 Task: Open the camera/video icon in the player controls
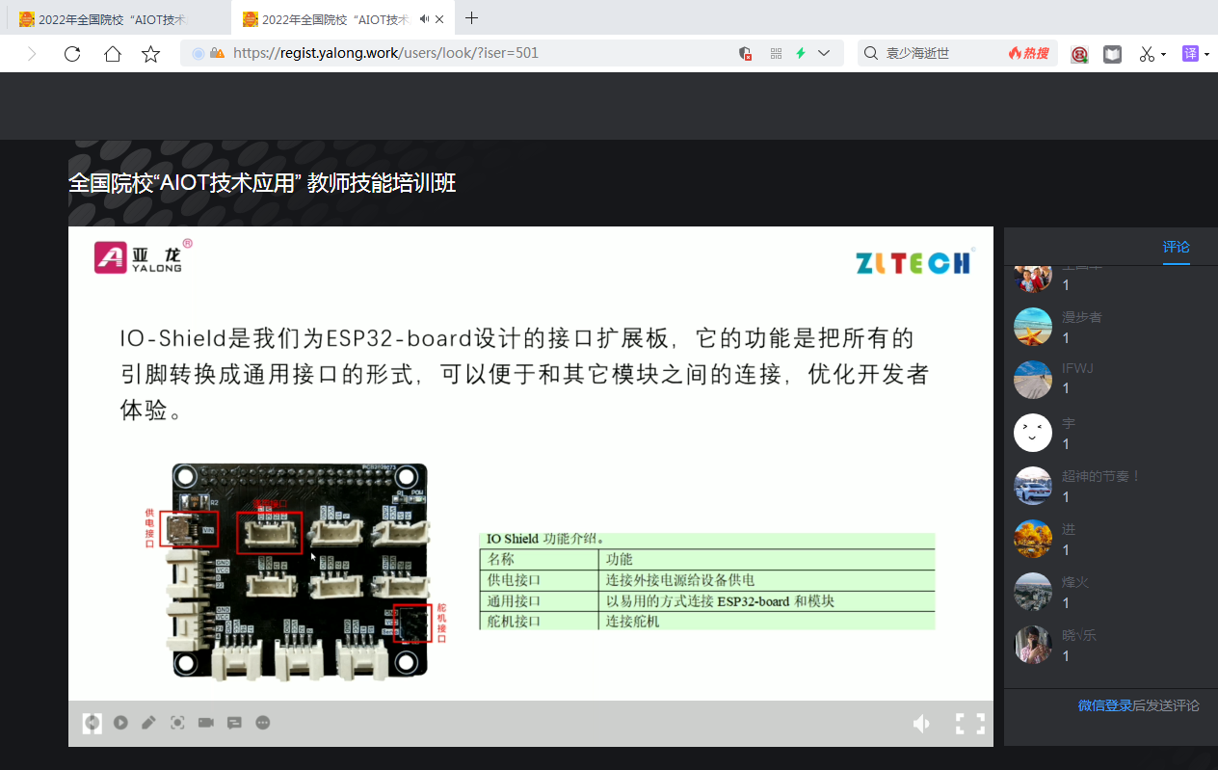(205, 723)
